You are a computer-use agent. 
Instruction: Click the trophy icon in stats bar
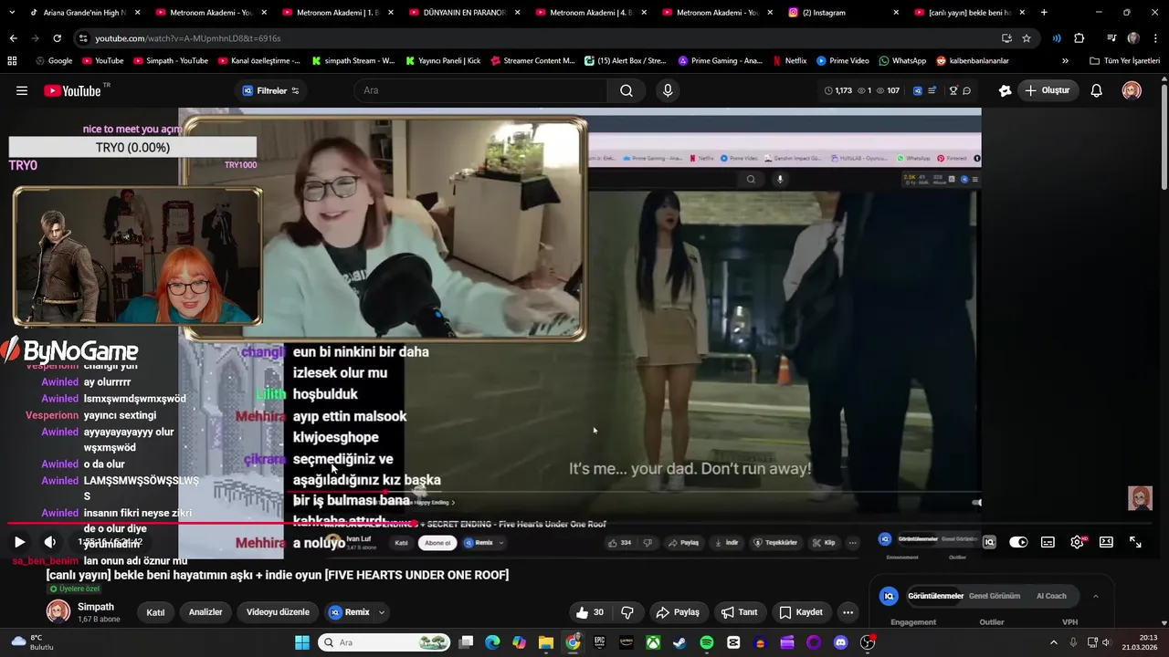[x=953, y=90]
